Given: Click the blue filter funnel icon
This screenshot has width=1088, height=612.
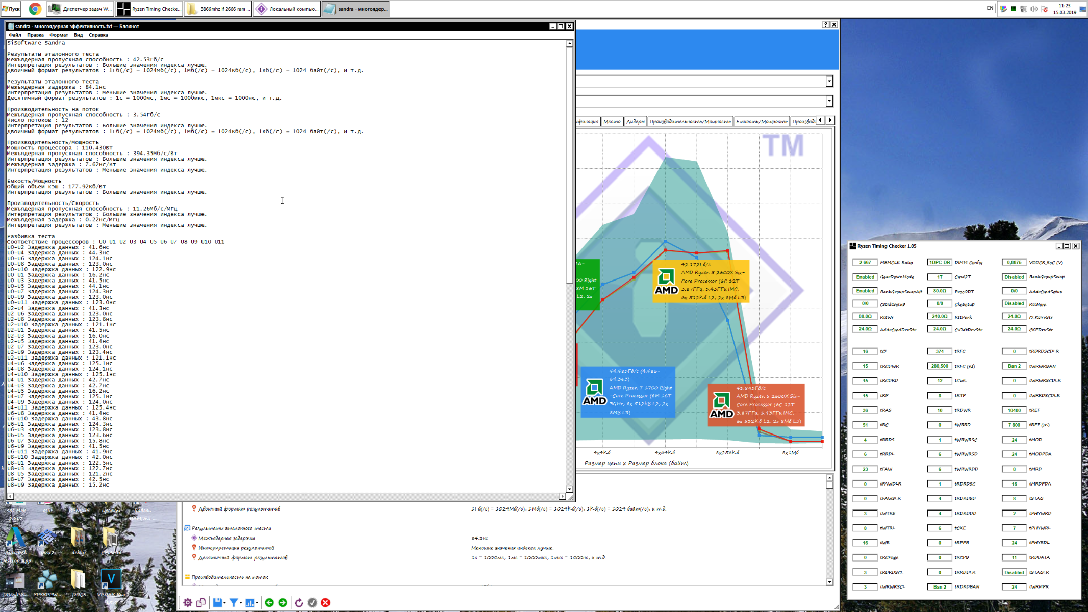Looking at the screenshot, I should click(x=234, y=603).
